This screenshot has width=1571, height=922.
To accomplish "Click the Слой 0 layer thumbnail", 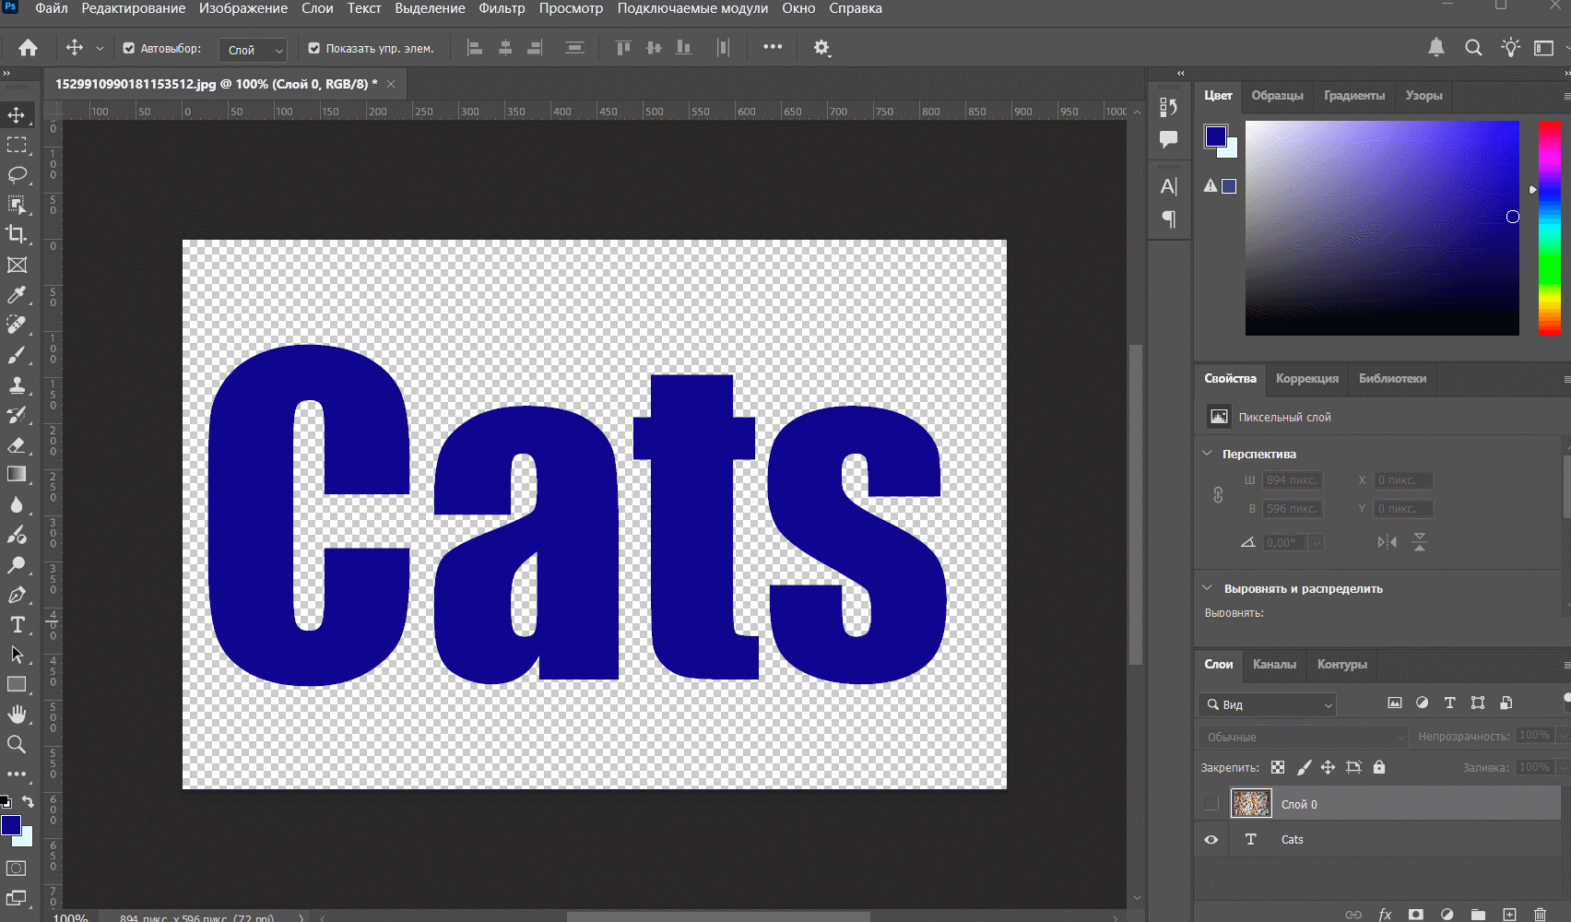I will coord(1251,804).
